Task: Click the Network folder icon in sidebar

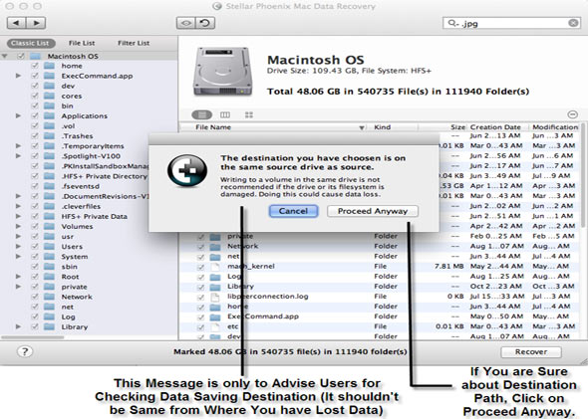Action: pyautogui.click(x=49, y=297)
